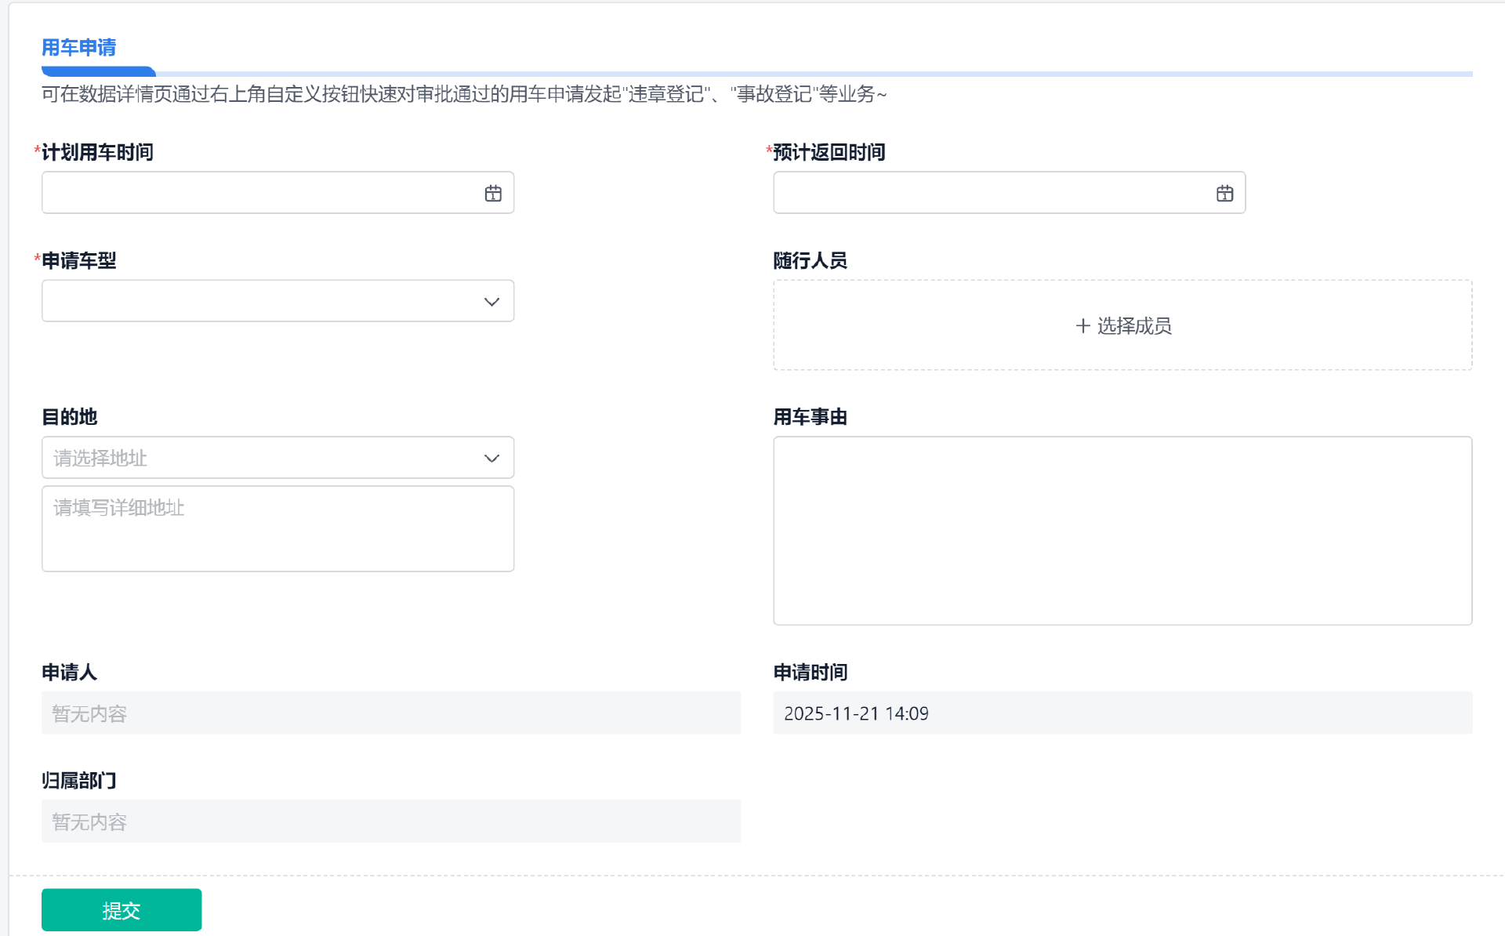Click the chevron in 目的地 address selector
The width and height of the screenshot is (1505, 936).
[x=491, y=459]
